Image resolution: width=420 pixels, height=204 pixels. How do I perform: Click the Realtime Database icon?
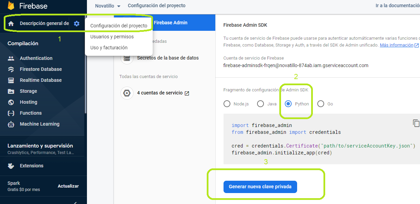point(11,80)
